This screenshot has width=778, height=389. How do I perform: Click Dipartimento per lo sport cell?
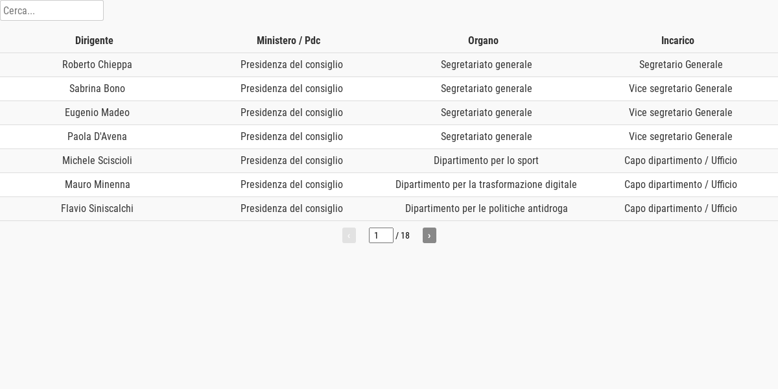486,161
